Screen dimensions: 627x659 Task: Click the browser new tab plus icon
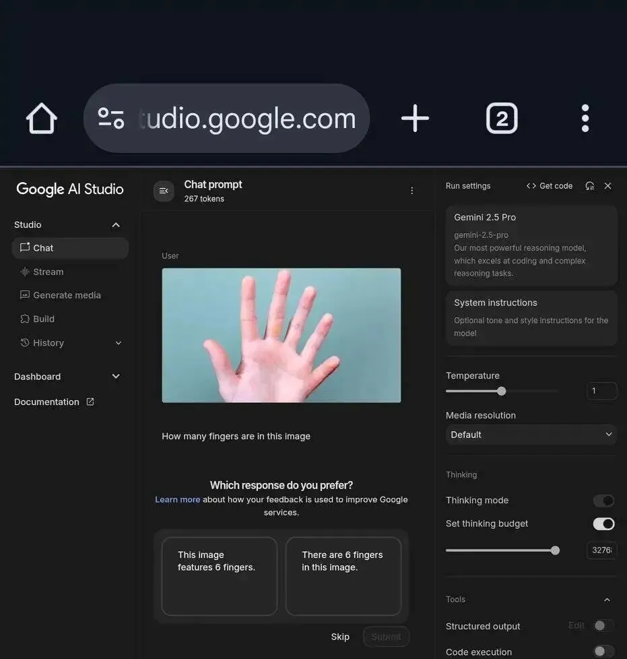click(x=415, y=117)
